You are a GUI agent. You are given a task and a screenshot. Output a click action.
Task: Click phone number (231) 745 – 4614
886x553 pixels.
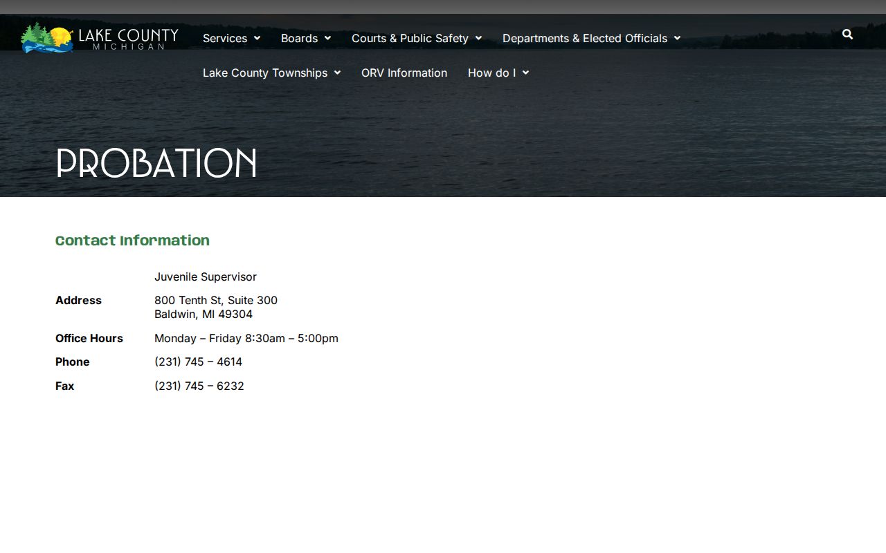(x=198, y=362)
